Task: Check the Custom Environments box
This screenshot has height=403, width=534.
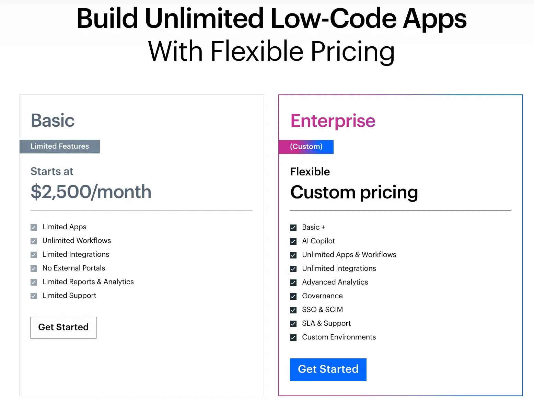Action: [x=293, y=337]
